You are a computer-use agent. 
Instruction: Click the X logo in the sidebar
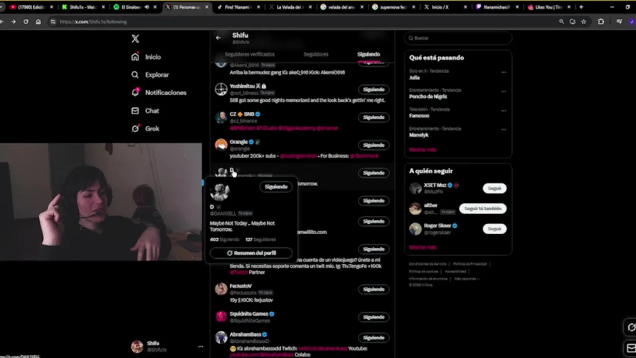[135, 39]
